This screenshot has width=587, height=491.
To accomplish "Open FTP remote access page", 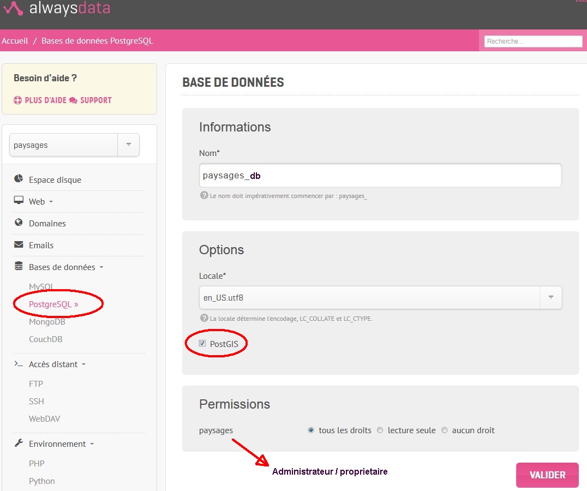I will click(36, 384).
